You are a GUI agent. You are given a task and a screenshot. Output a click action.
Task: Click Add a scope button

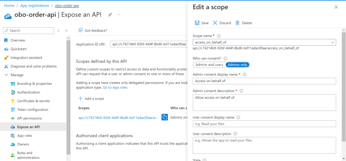click(91, 99)
